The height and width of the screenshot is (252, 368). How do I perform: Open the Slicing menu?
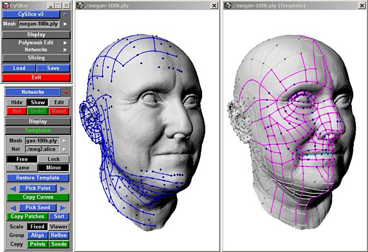[x=36, y=58]
